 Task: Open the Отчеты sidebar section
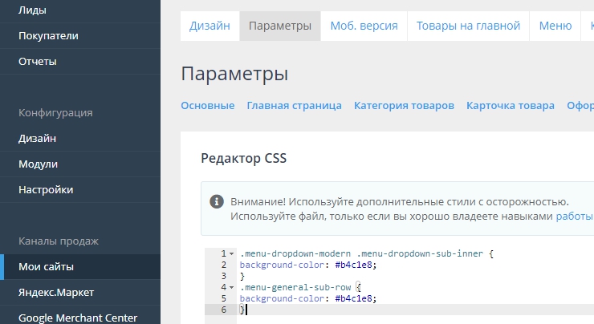[38, 61]
